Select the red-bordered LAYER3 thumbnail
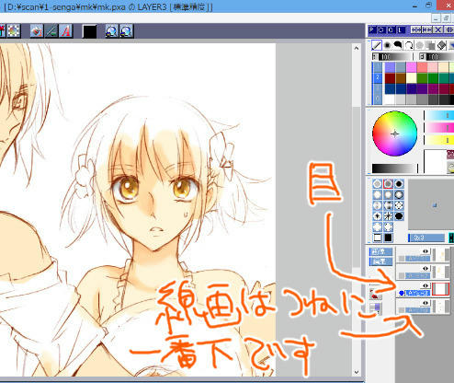Screen dimensions: 454x383 tap(440, 289)
